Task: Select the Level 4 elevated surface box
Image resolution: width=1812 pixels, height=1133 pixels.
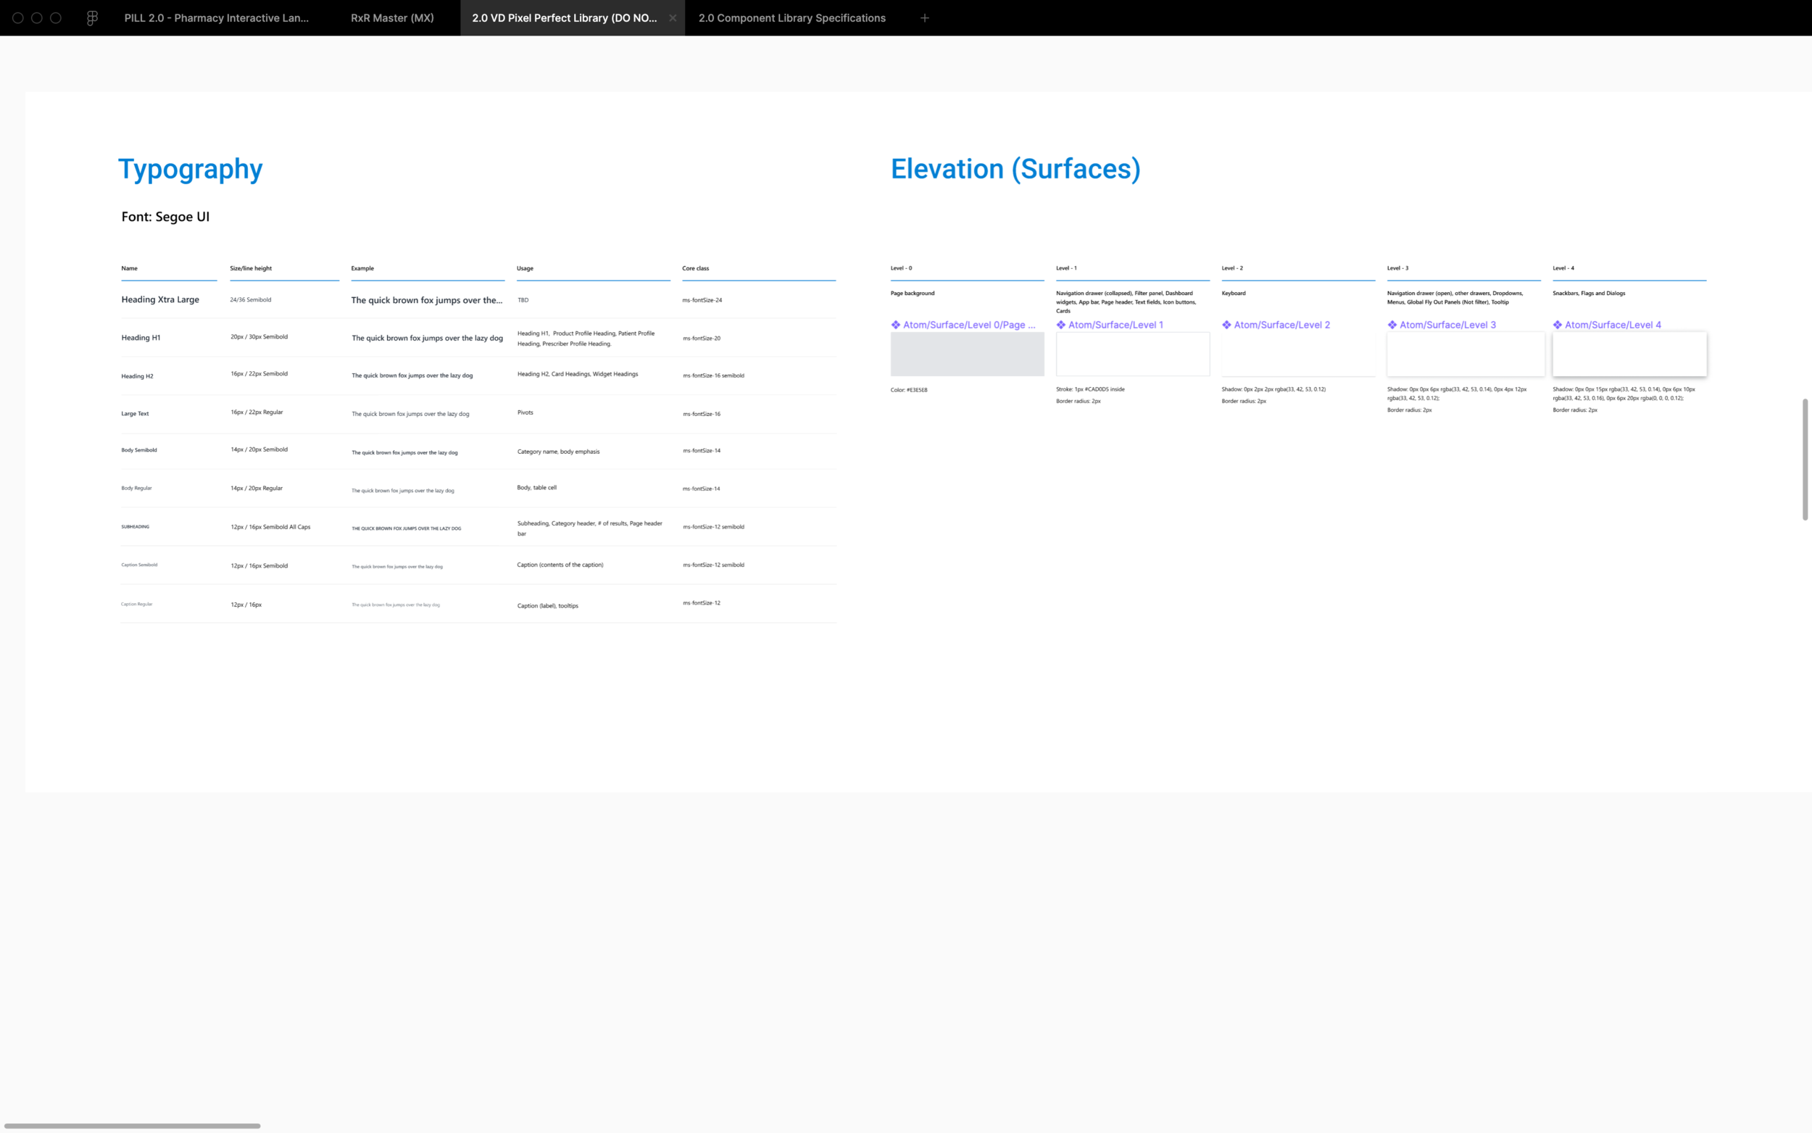Action: pos(1629,354)
